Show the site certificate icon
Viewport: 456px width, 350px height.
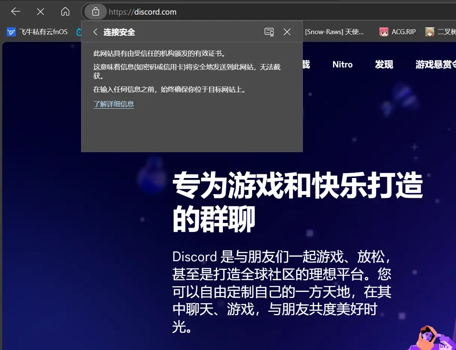click(x=269, y=32)
